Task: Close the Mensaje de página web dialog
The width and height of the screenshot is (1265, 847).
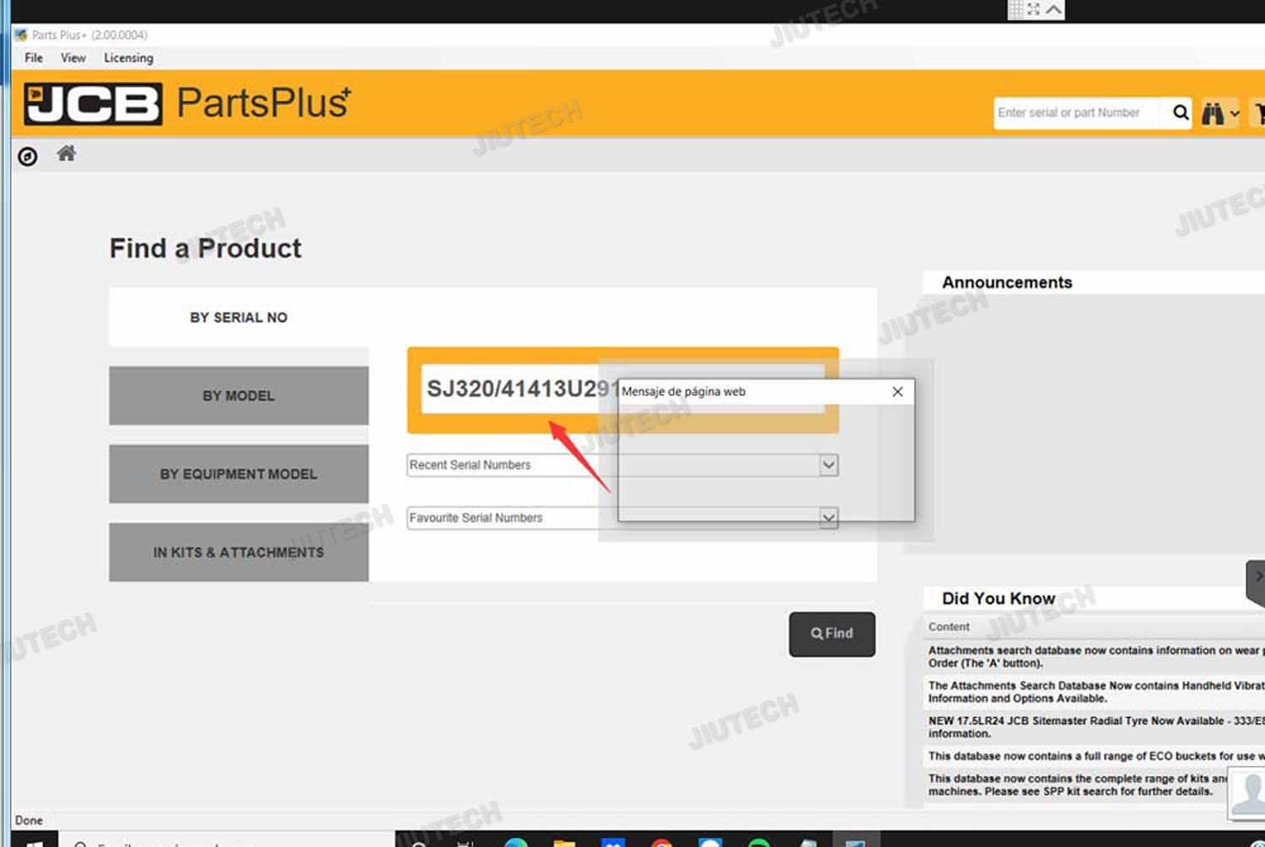Action: (x=897, y=392)
